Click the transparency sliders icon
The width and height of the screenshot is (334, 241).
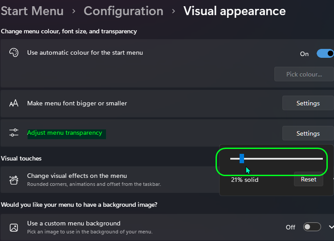tap(14, 133)
